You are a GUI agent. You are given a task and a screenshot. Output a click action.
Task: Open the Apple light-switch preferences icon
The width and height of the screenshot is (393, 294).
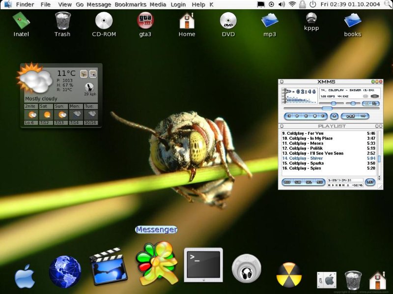click(x=327, y=280)
